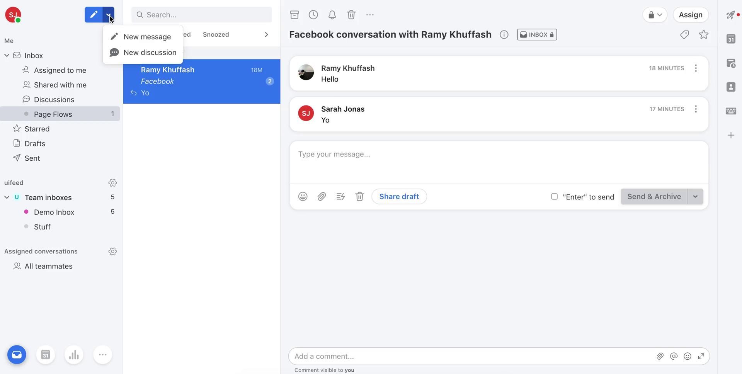
Task: Click the bell reminder icon
Action: point(332,15)
